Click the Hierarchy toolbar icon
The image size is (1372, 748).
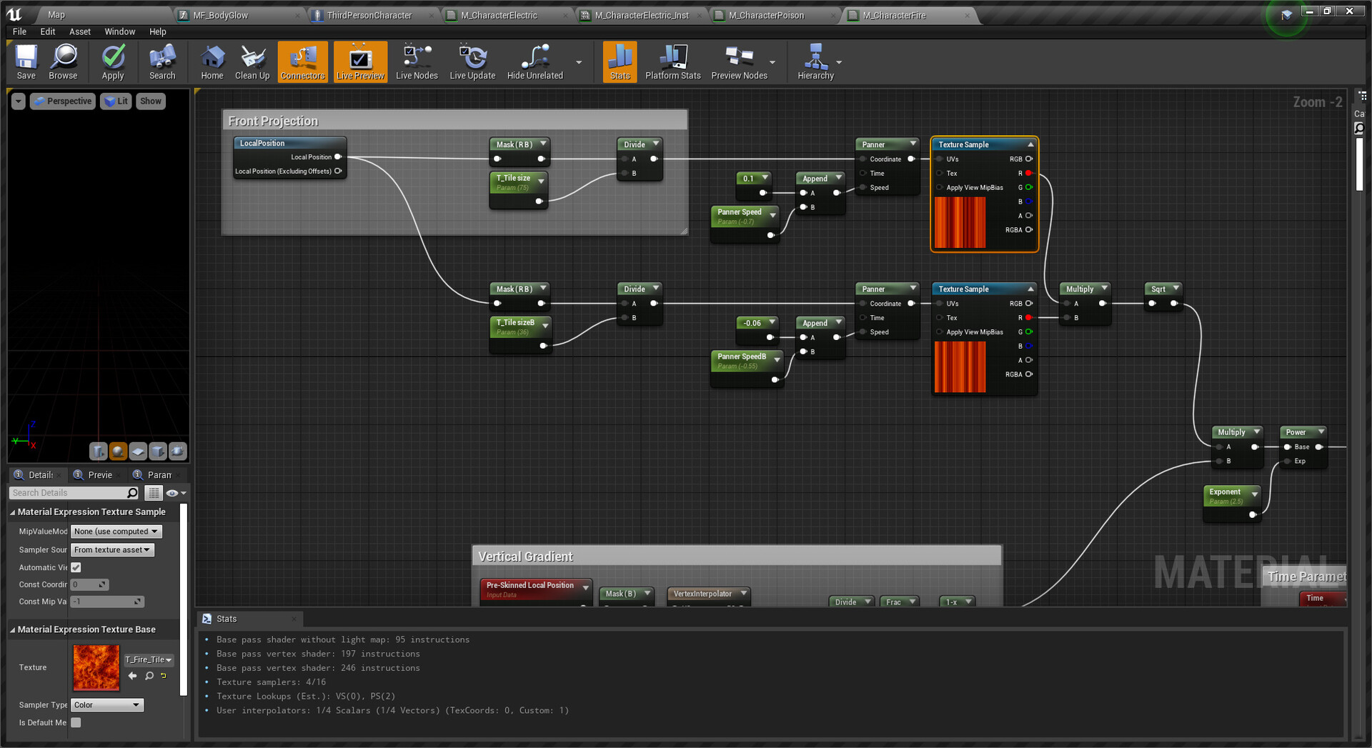(815, 61)
